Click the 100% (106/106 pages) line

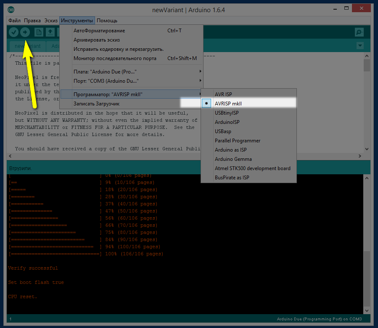point(86,254)
